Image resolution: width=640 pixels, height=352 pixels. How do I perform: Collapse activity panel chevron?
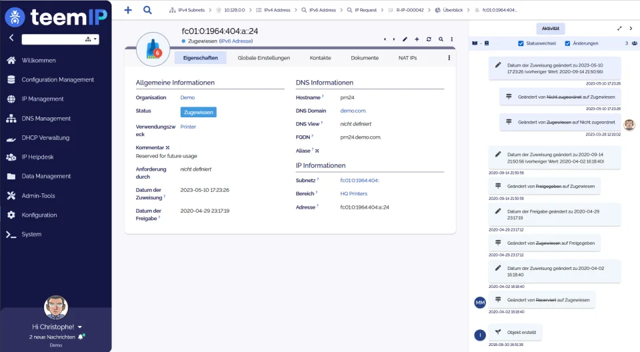tap(631, 29)
